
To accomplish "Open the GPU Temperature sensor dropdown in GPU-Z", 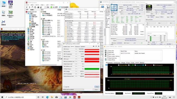I will [76, 54].
